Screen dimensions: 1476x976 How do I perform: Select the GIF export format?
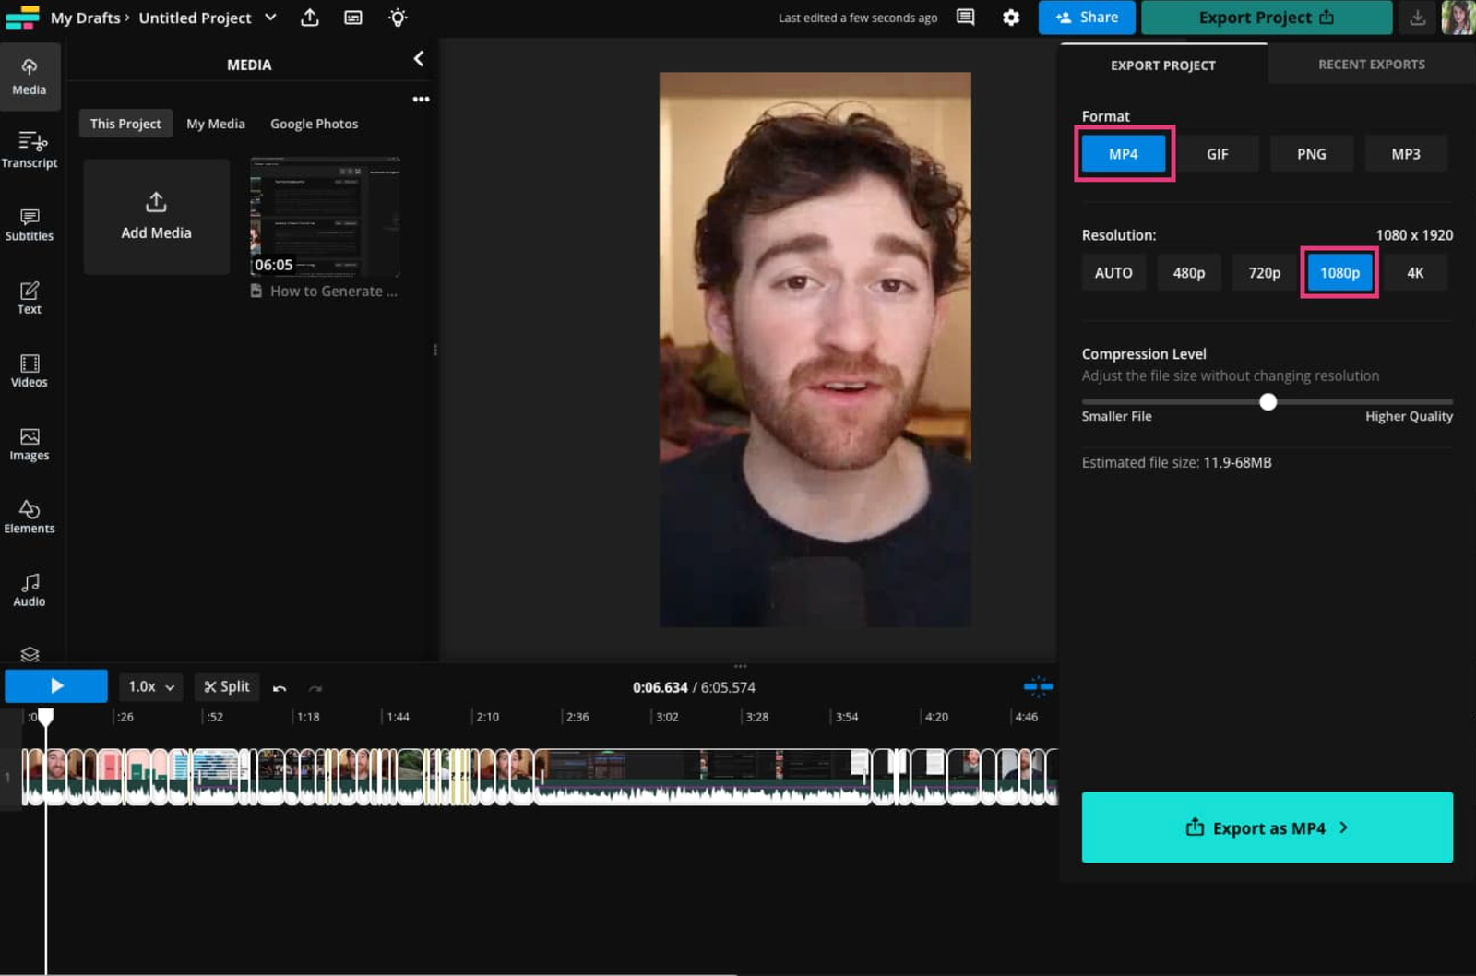coord(1218,153)
